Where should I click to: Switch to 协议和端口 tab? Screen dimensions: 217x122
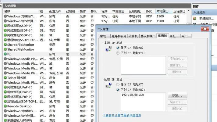[x=148, y=36]
